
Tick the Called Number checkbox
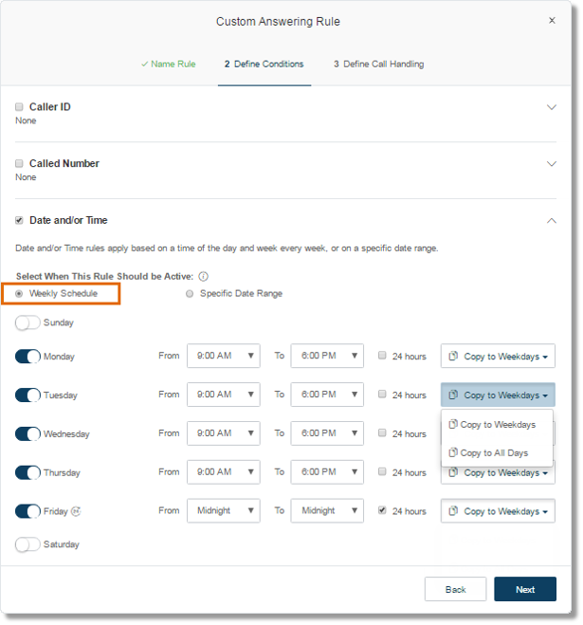coord(19,163)
